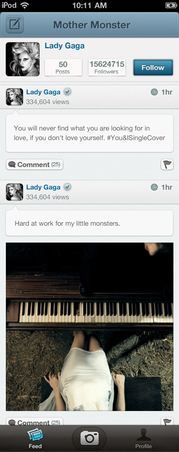Flag the first post
The width and height of the screenshot is (179, 452).
point(167,165)
